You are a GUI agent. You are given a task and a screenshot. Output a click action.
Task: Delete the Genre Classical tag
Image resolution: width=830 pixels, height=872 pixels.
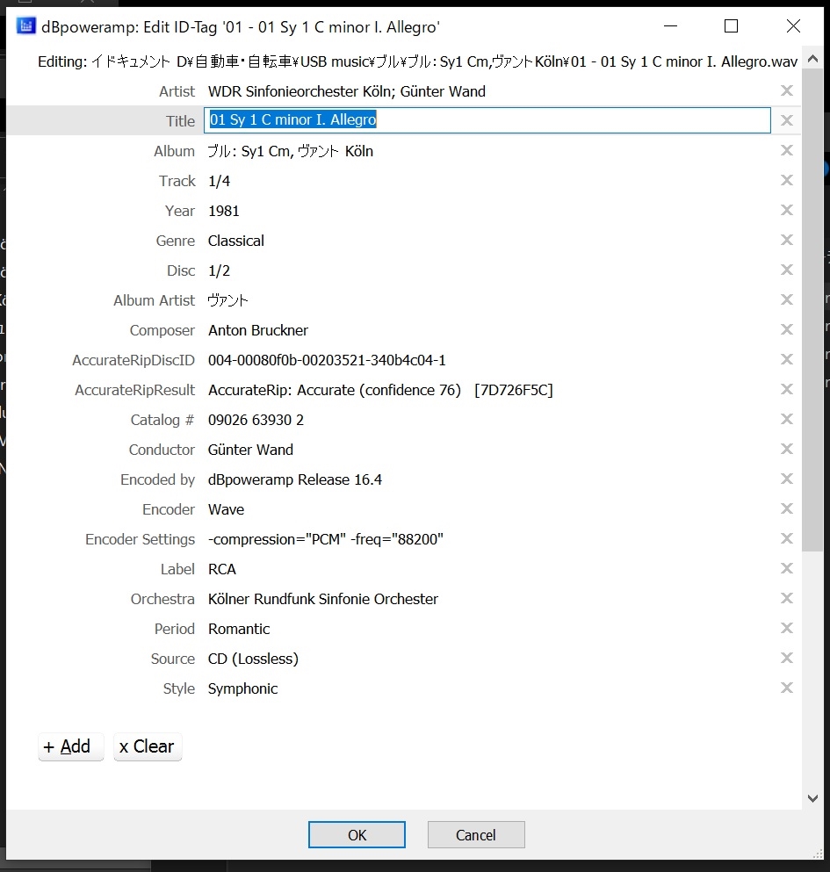click(786, 240)
